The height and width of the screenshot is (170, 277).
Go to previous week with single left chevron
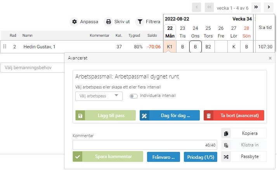[x=196, y=7]
